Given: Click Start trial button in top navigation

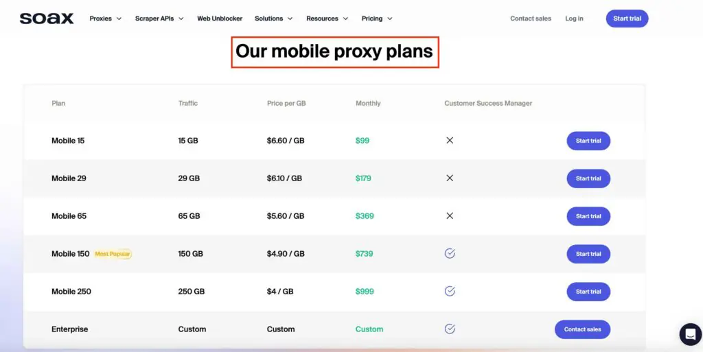Looking at the screenshot, I should (x=627, y=19).
